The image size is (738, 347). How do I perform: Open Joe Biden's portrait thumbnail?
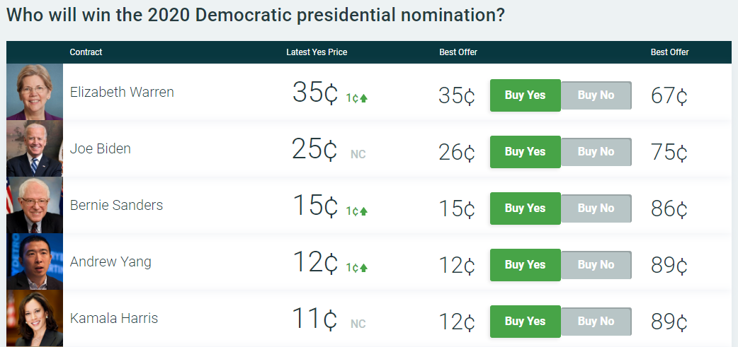pos(35,148)
